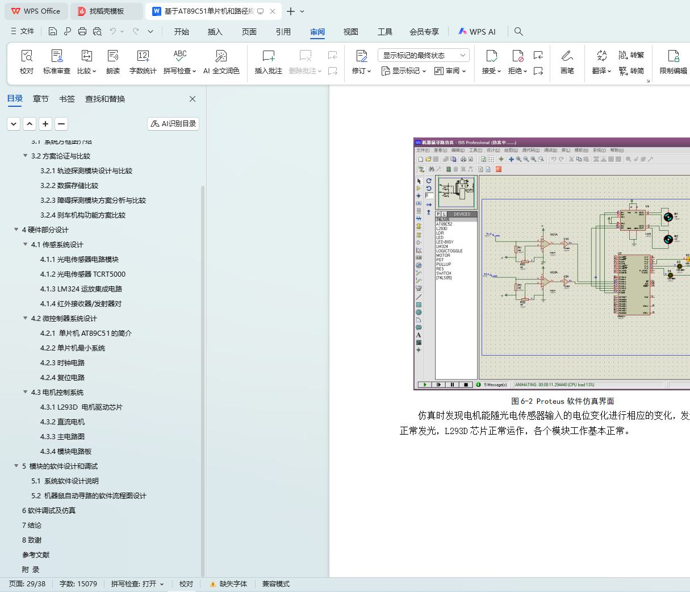Collapse the 4 硬件部分设计 section
Image resolution: width=690 pixels, height=592 pixels.
pos(16,230)
